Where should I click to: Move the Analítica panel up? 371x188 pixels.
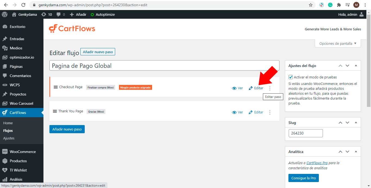point(340,152)
